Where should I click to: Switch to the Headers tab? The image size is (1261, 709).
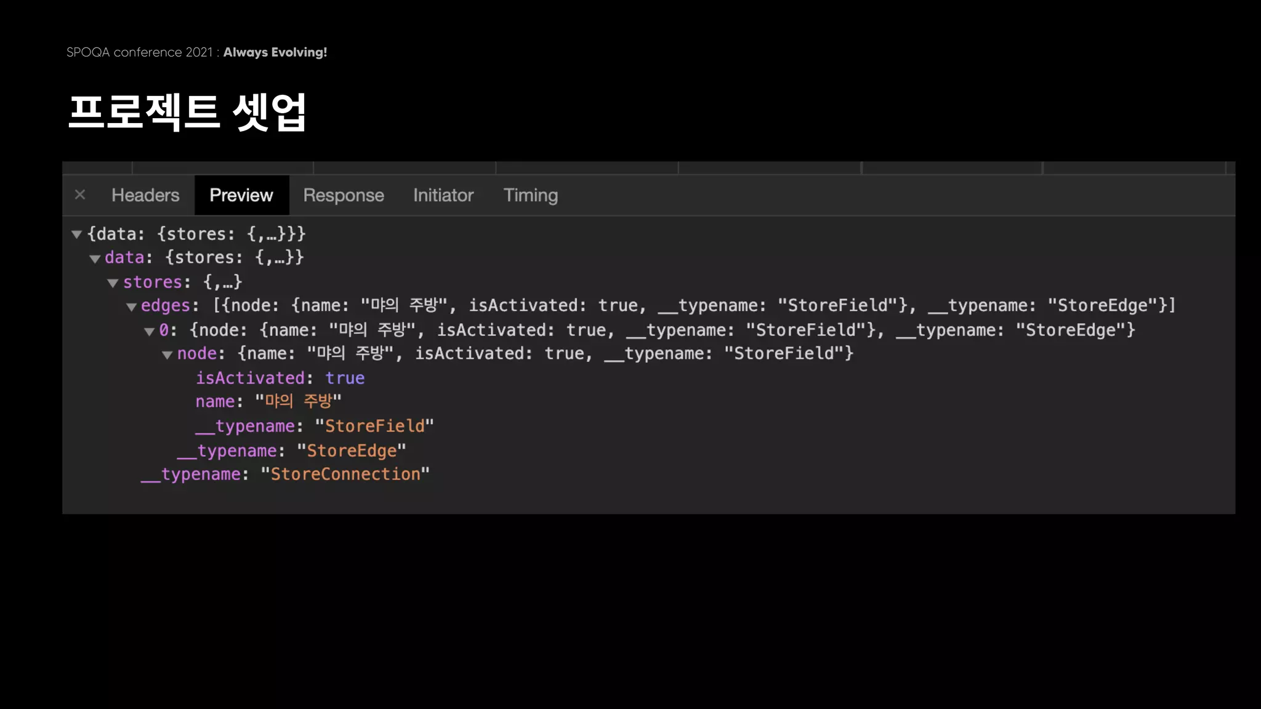click(x=145, y=195)
